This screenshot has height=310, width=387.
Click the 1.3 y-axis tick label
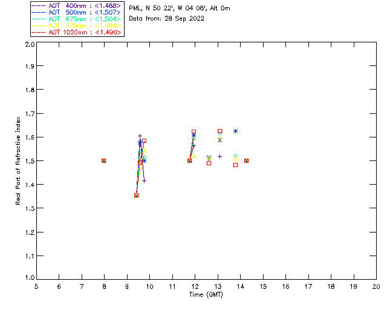pyautogui.click(x=30, y=208)
